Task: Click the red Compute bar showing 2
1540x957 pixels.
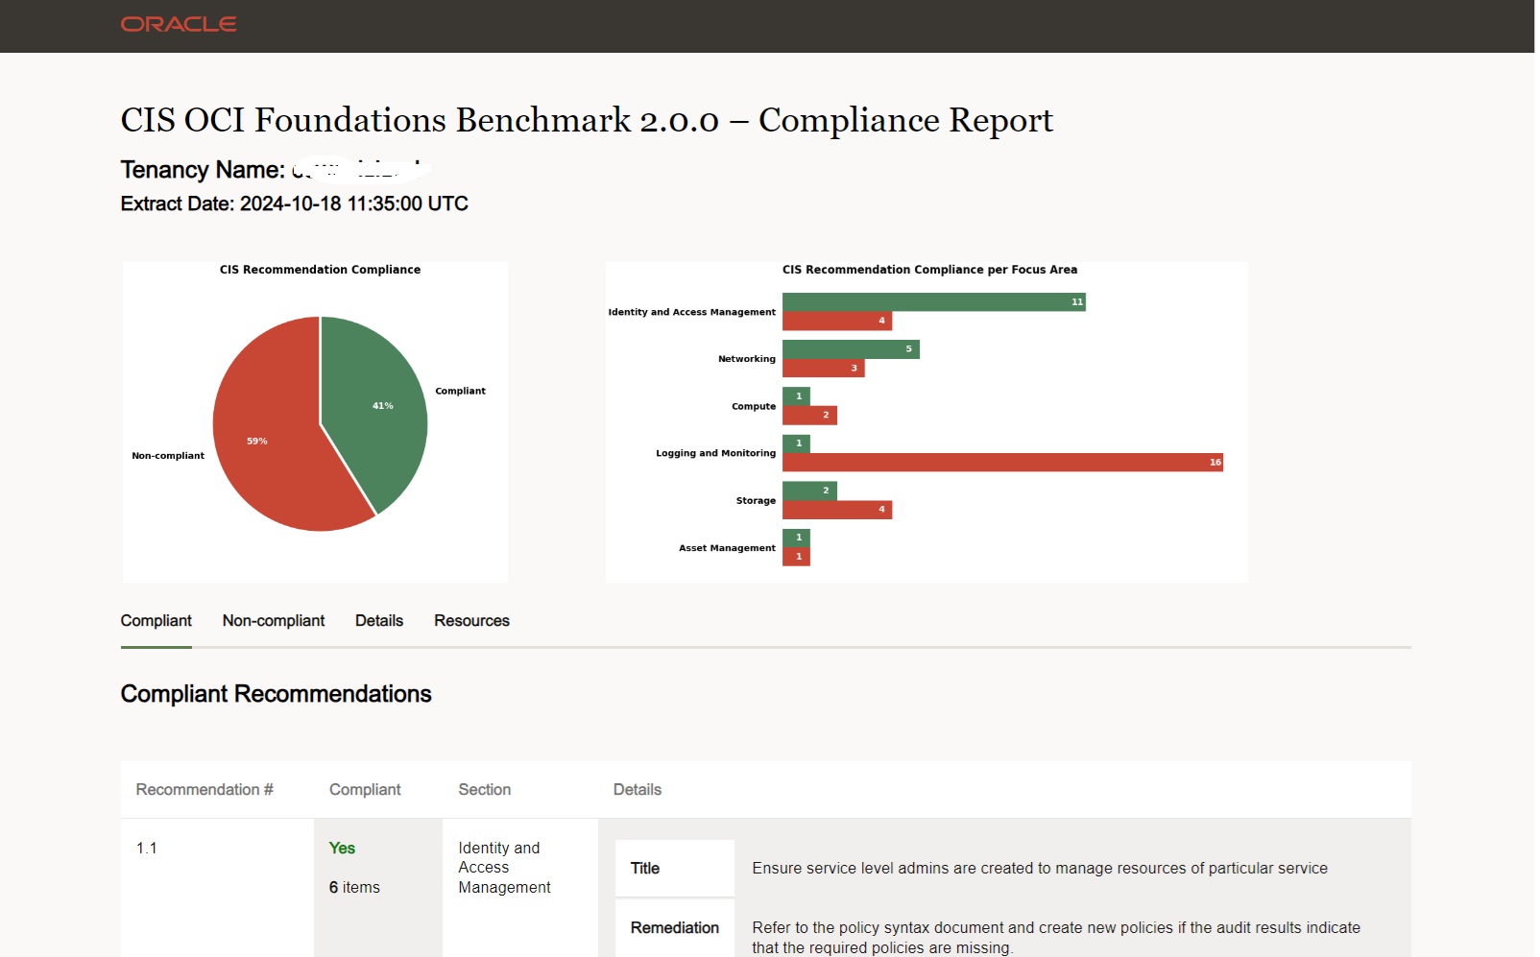Action: point(809,415)
